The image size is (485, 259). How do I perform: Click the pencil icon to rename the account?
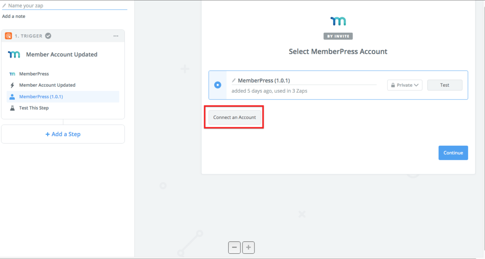[x=234, y=80]
